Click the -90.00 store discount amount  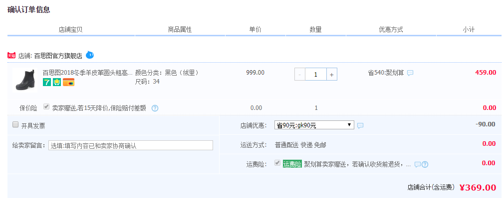485,124
